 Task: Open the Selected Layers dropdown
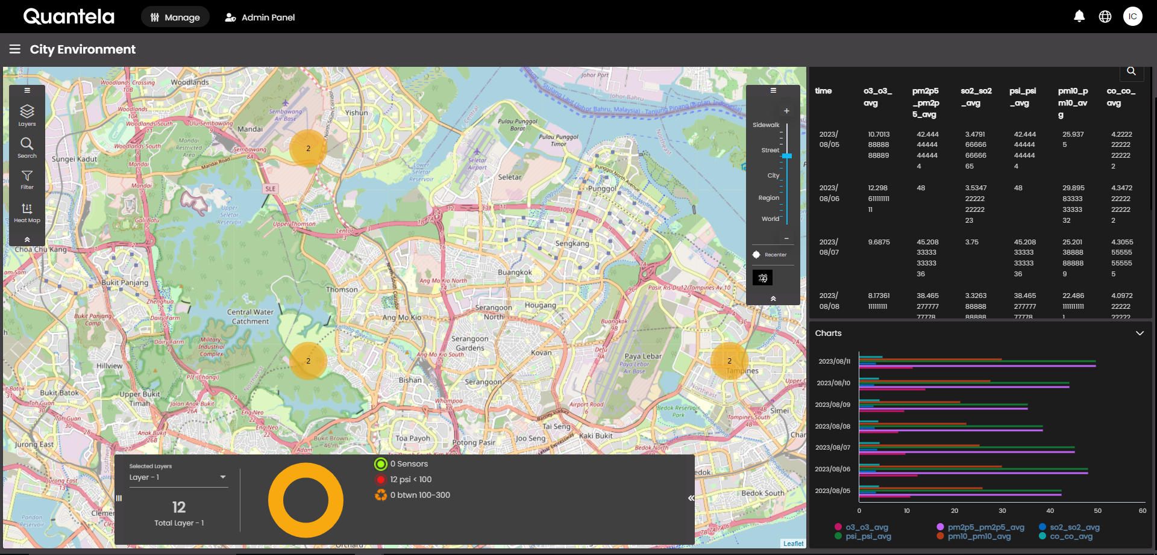[178, 477]
